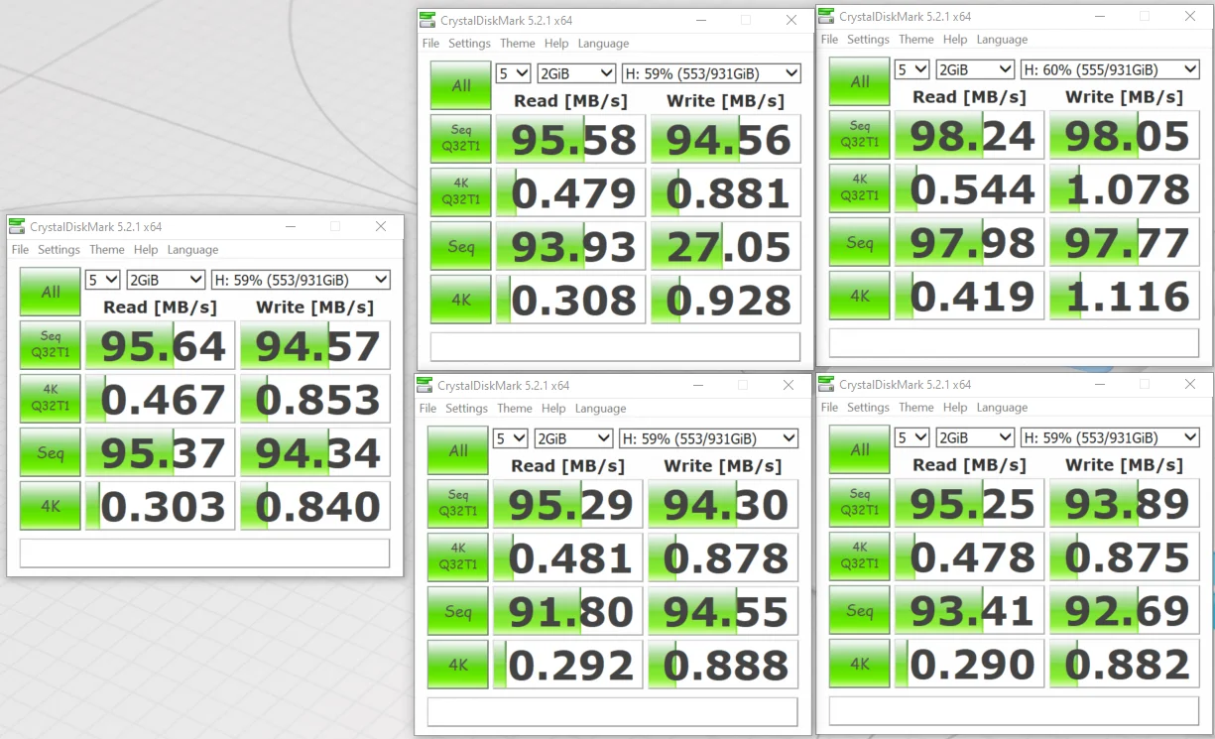Start Seq Q32T1 test beside the 95.64 result

click(x=51, y=345)
